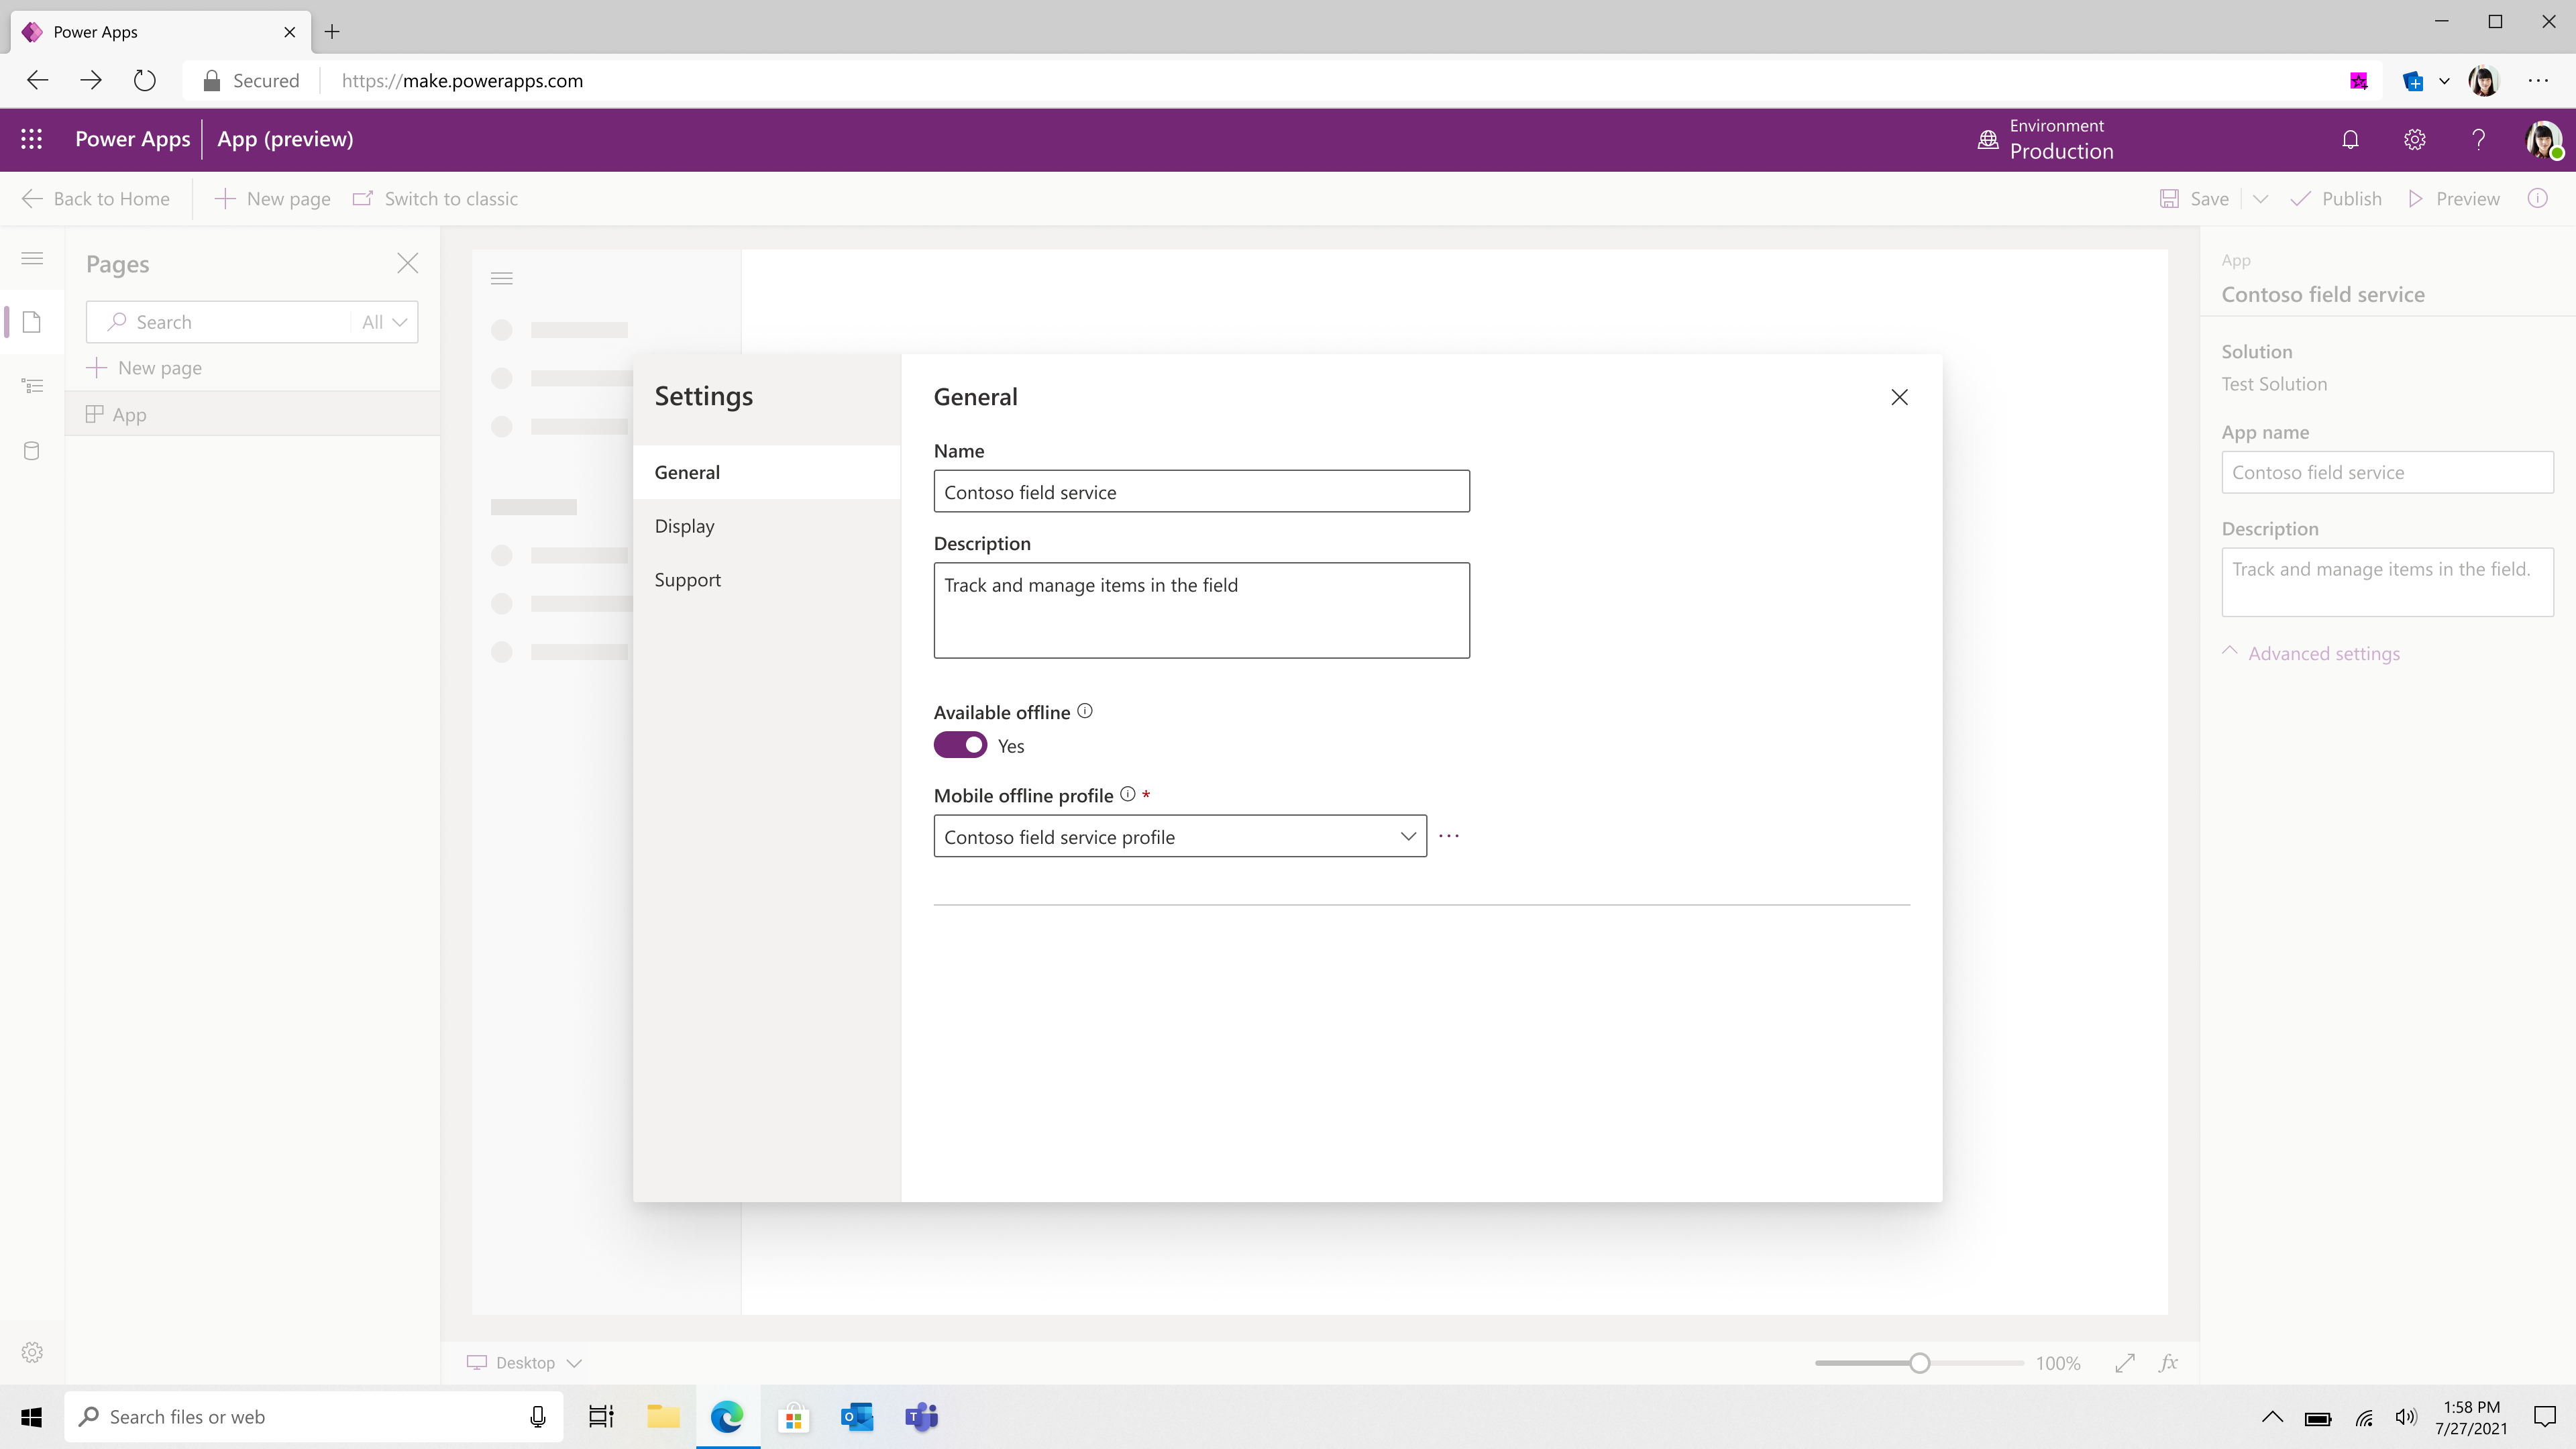
Task: Toggle the Available offline switch
Action: coord(961,745)
